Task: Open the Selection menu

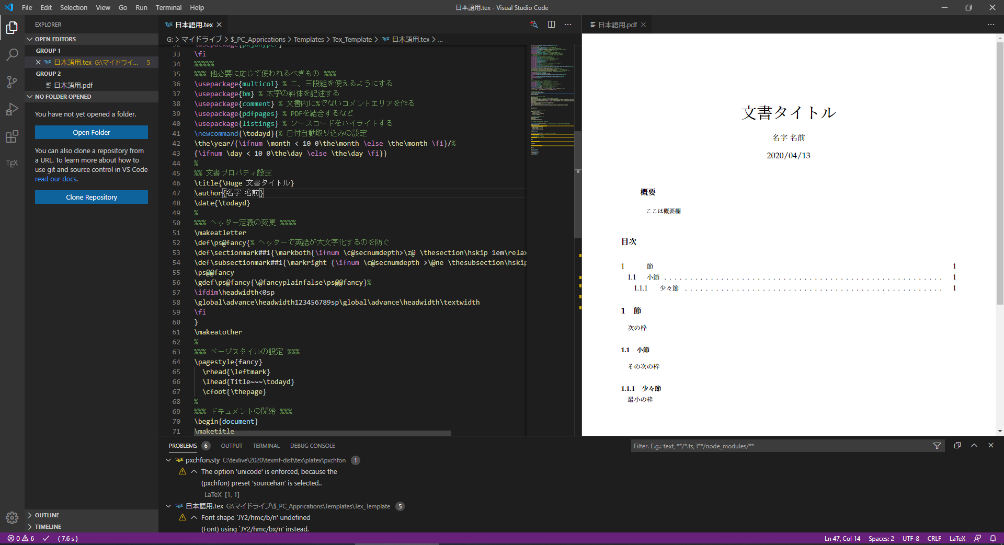Action: 74,7
